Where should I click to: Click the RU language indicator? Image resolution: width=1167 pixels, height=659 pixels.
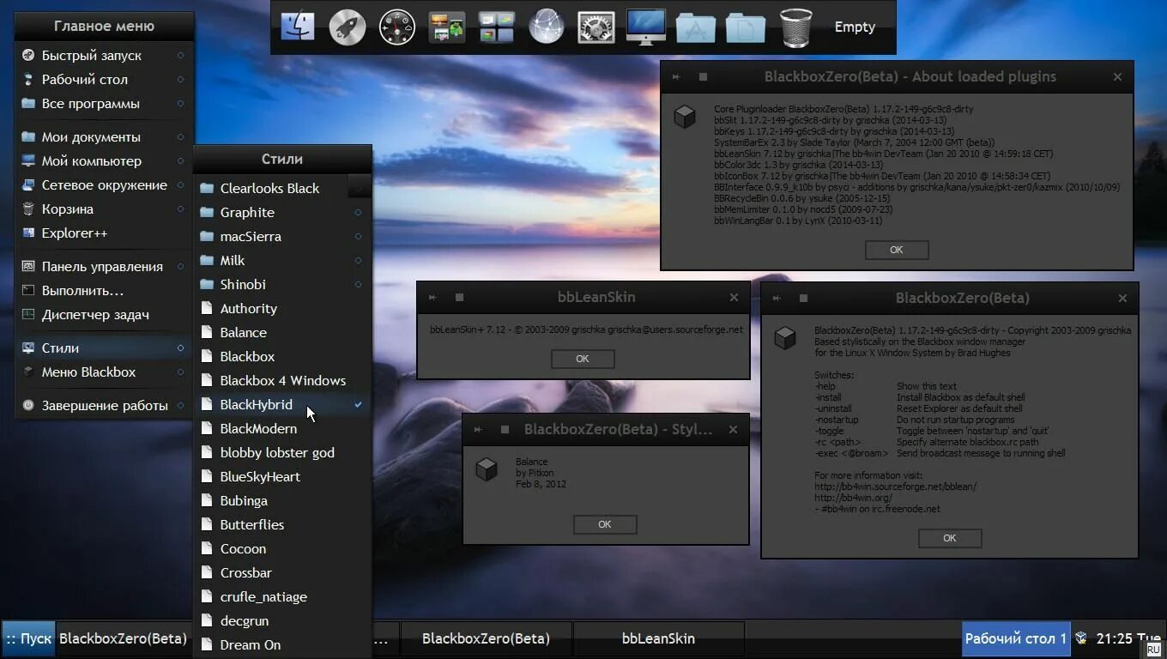pos(1153,650)
